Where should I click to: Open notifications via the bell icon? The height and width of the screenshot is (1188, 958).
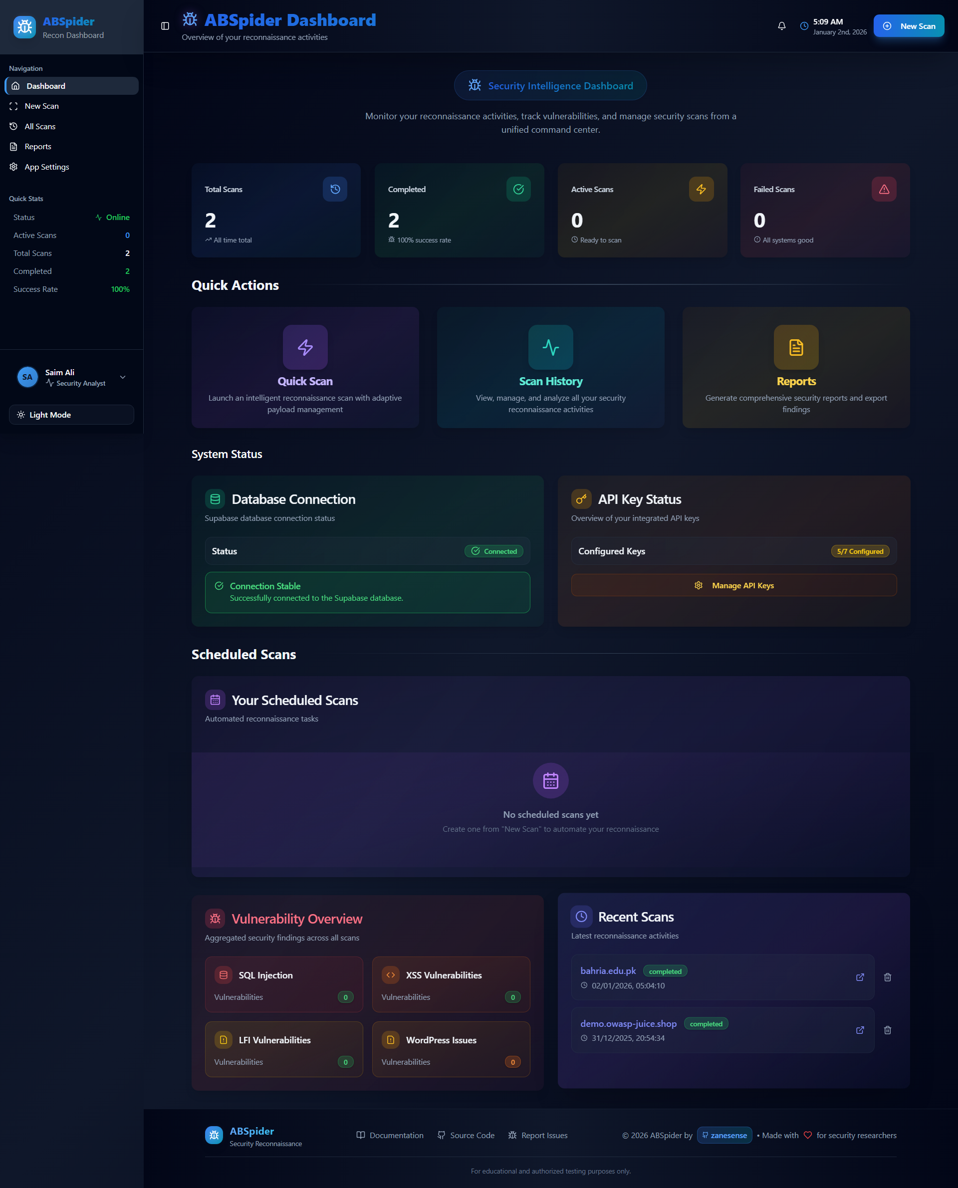(781, 25)
